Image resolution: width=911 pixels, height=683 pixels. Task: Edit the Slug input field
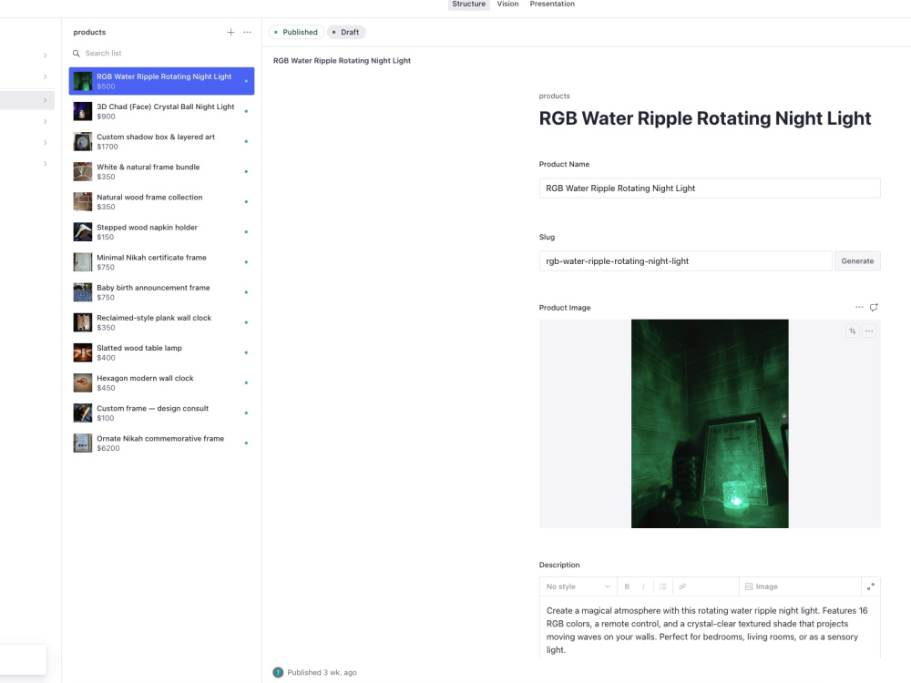tap(686, 261)
